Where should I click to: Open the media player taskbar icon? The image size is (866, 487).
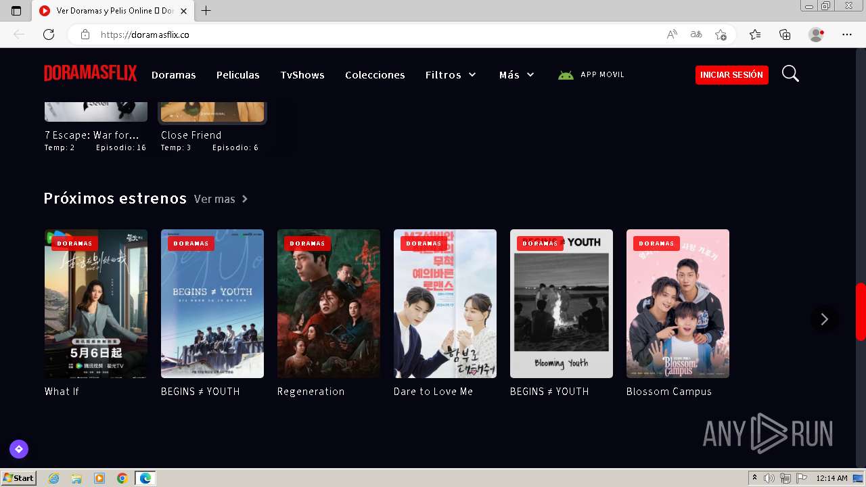[x=99, y=478]
